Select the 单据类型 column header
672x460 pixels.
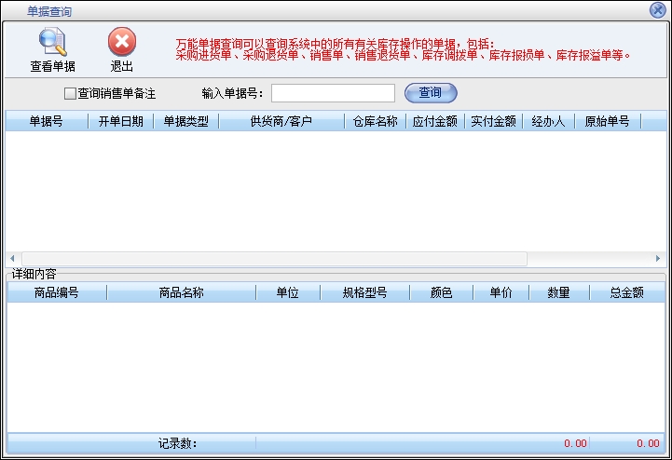coord(185,121)
